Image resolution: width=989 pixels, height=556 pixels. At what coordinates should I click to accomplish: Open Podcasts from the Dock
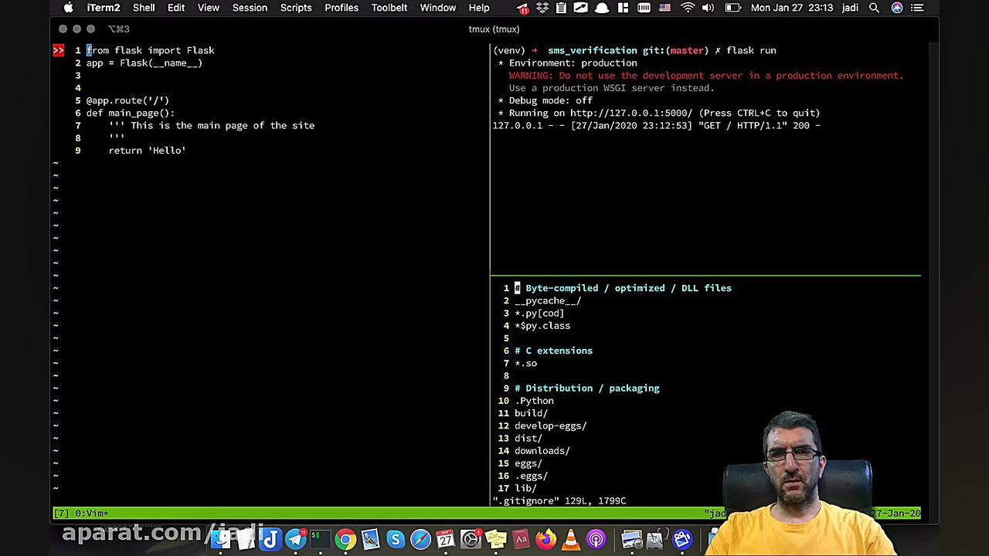[596, 539]
